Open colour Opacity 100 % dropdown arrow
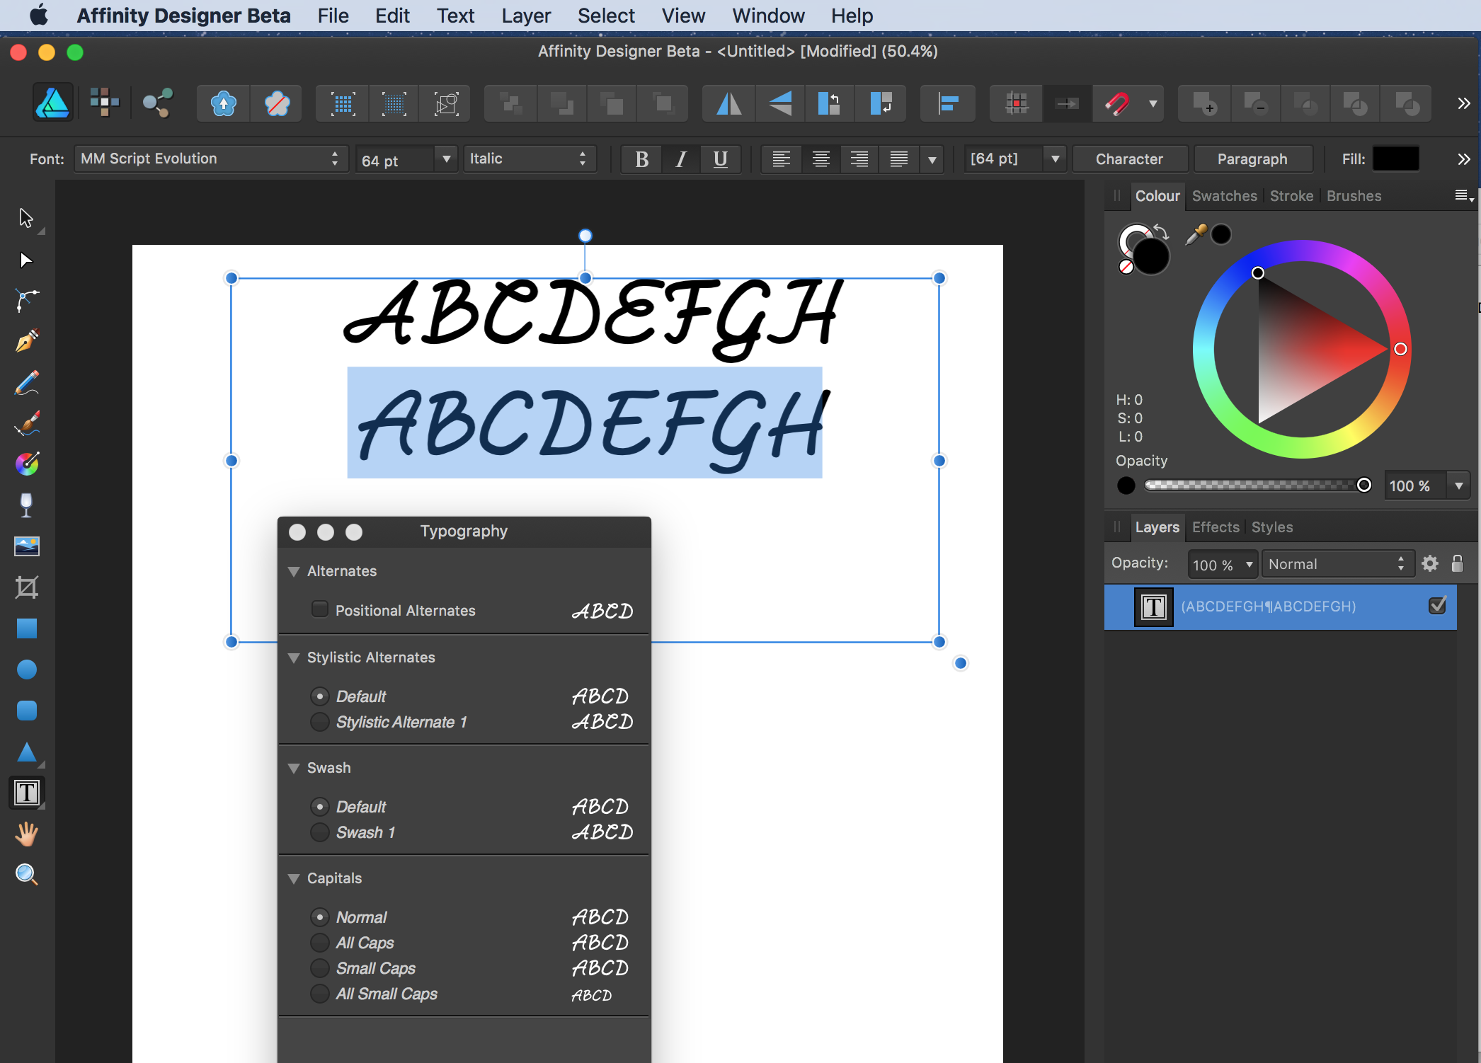Image resolution: width=1481 pixels, height=1063 pixels. [1458, 486]
